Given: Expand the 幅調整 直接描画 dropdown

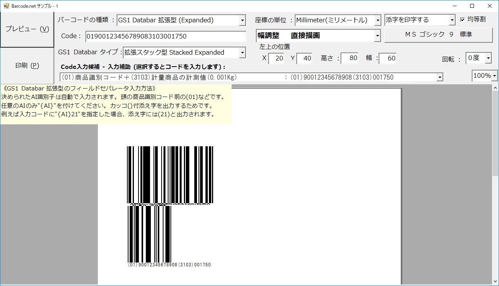Looking at the screenshot, I should click(x=377, y=35).
